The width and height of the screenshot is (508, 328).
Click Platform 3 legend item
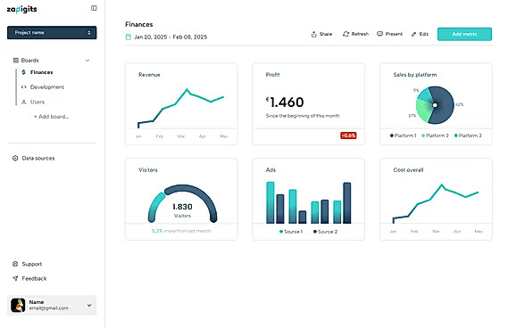pyautogui.click(x=468, y=135)
